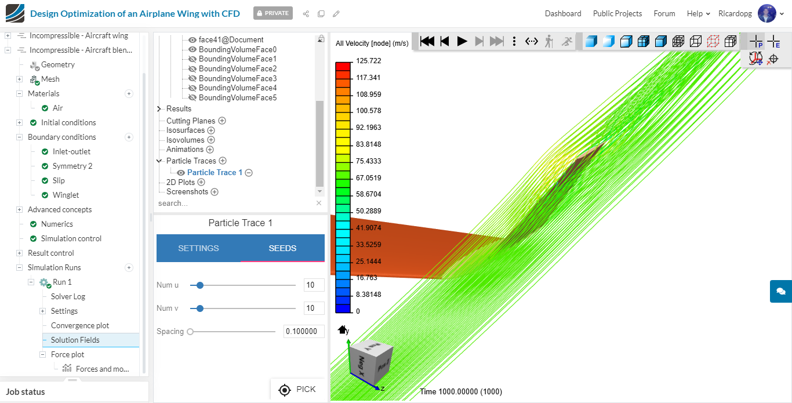Select fast running speed icon
The height and width of the screenshot is (403, 792).
click(567, 41)
